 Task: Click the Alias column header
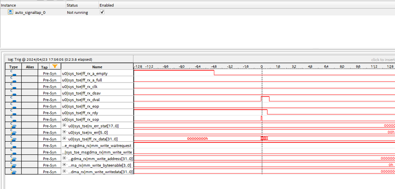click(x=30, y=67)
